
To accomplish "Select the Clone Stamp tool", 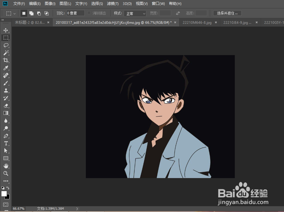I will click(6, 90).
